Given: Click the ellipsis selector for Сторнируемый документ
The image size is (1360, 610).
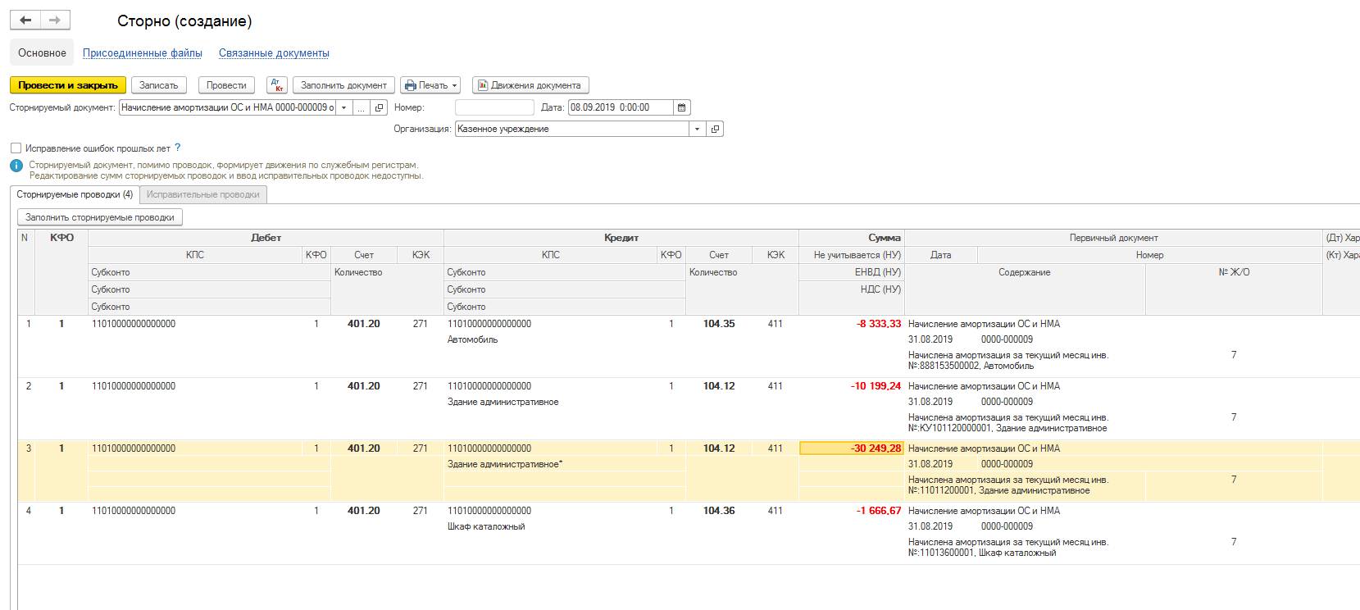Looking at the screenshot, I should click(362, 107).
